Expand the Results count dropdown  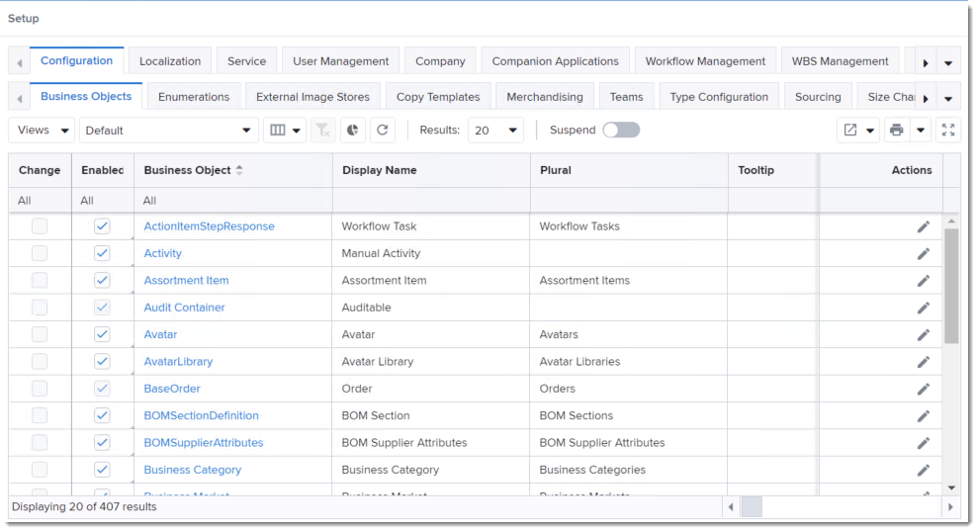[496, 131]
